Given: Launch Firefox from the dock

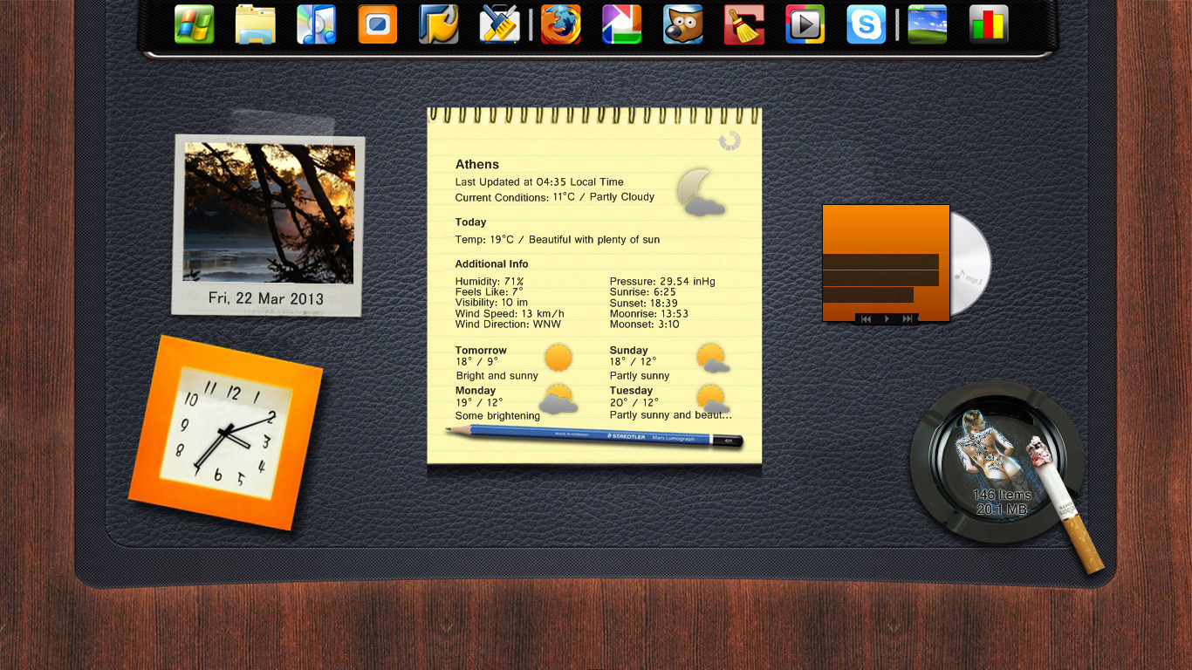Looking at the screenshot, I should (561, 25).
